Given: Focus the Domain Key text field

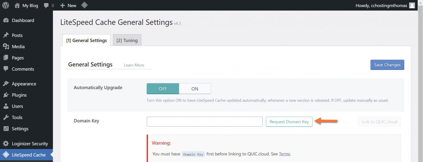Looking at the screenshot, I should coord(205,122).
